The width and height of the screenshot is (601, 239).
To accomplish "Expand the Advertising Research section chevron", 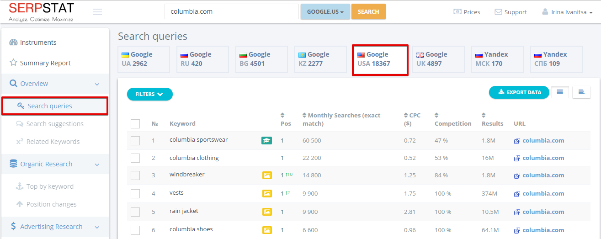I will click(97, 227).
